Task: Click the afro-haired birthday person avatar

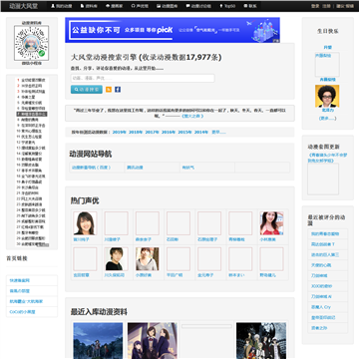Action: (x=327, y=96)
